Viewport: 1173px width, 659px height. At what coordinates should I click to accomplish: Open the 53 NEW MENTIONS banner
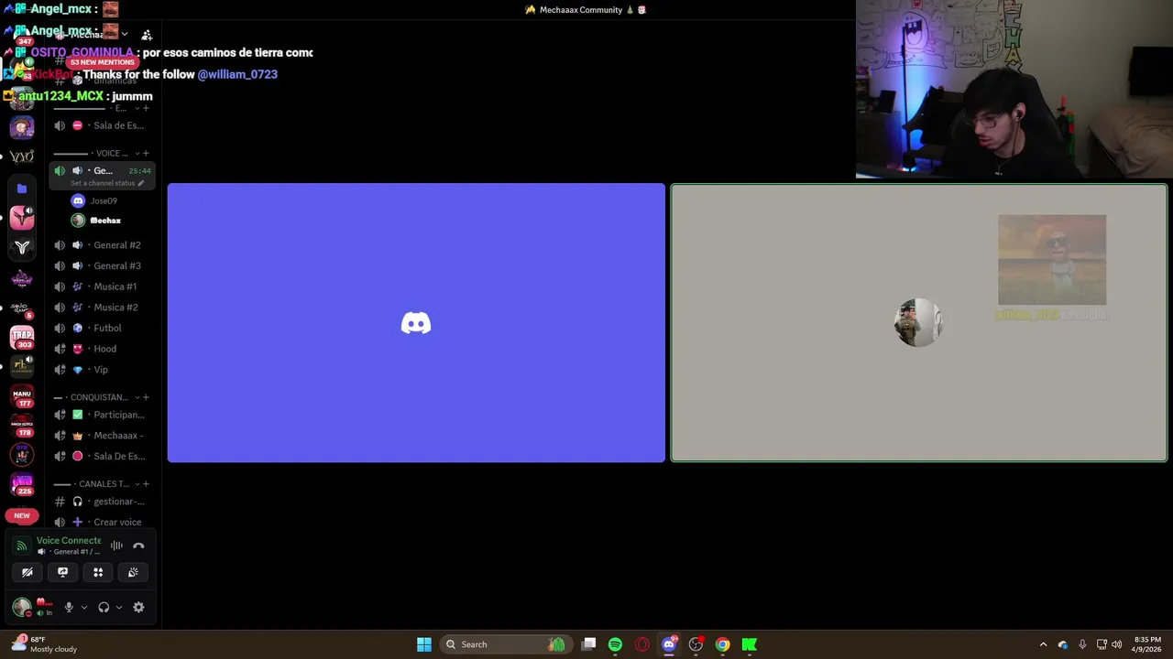[x=102, y=62]
